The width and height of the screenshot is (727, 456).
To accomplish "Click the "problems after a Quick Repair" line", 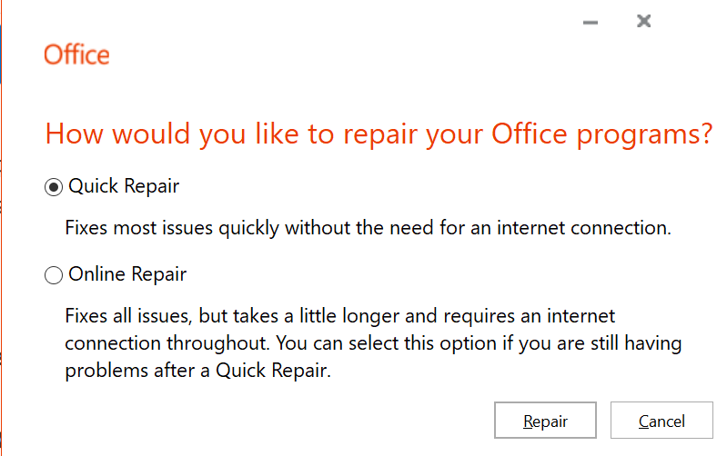I will (197, 372).
